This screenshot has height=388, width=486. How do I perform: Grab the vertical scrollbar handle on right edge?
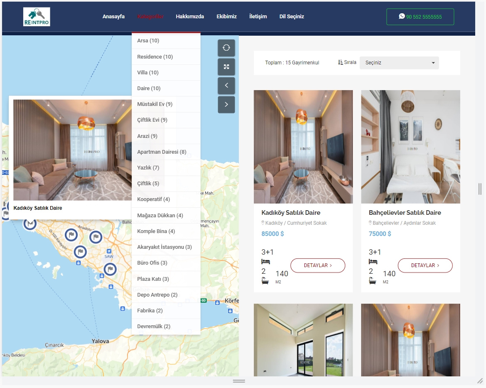point(480,189)
